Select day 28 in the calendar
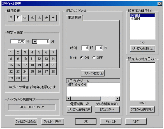164x129 pixels. click(x=53, y=72)
